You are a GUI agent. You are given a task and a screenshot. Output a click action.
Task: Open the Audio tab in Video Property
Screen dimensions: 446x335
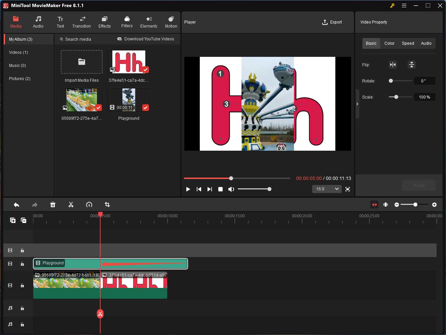pyautogui.click(x=426, y=43)
